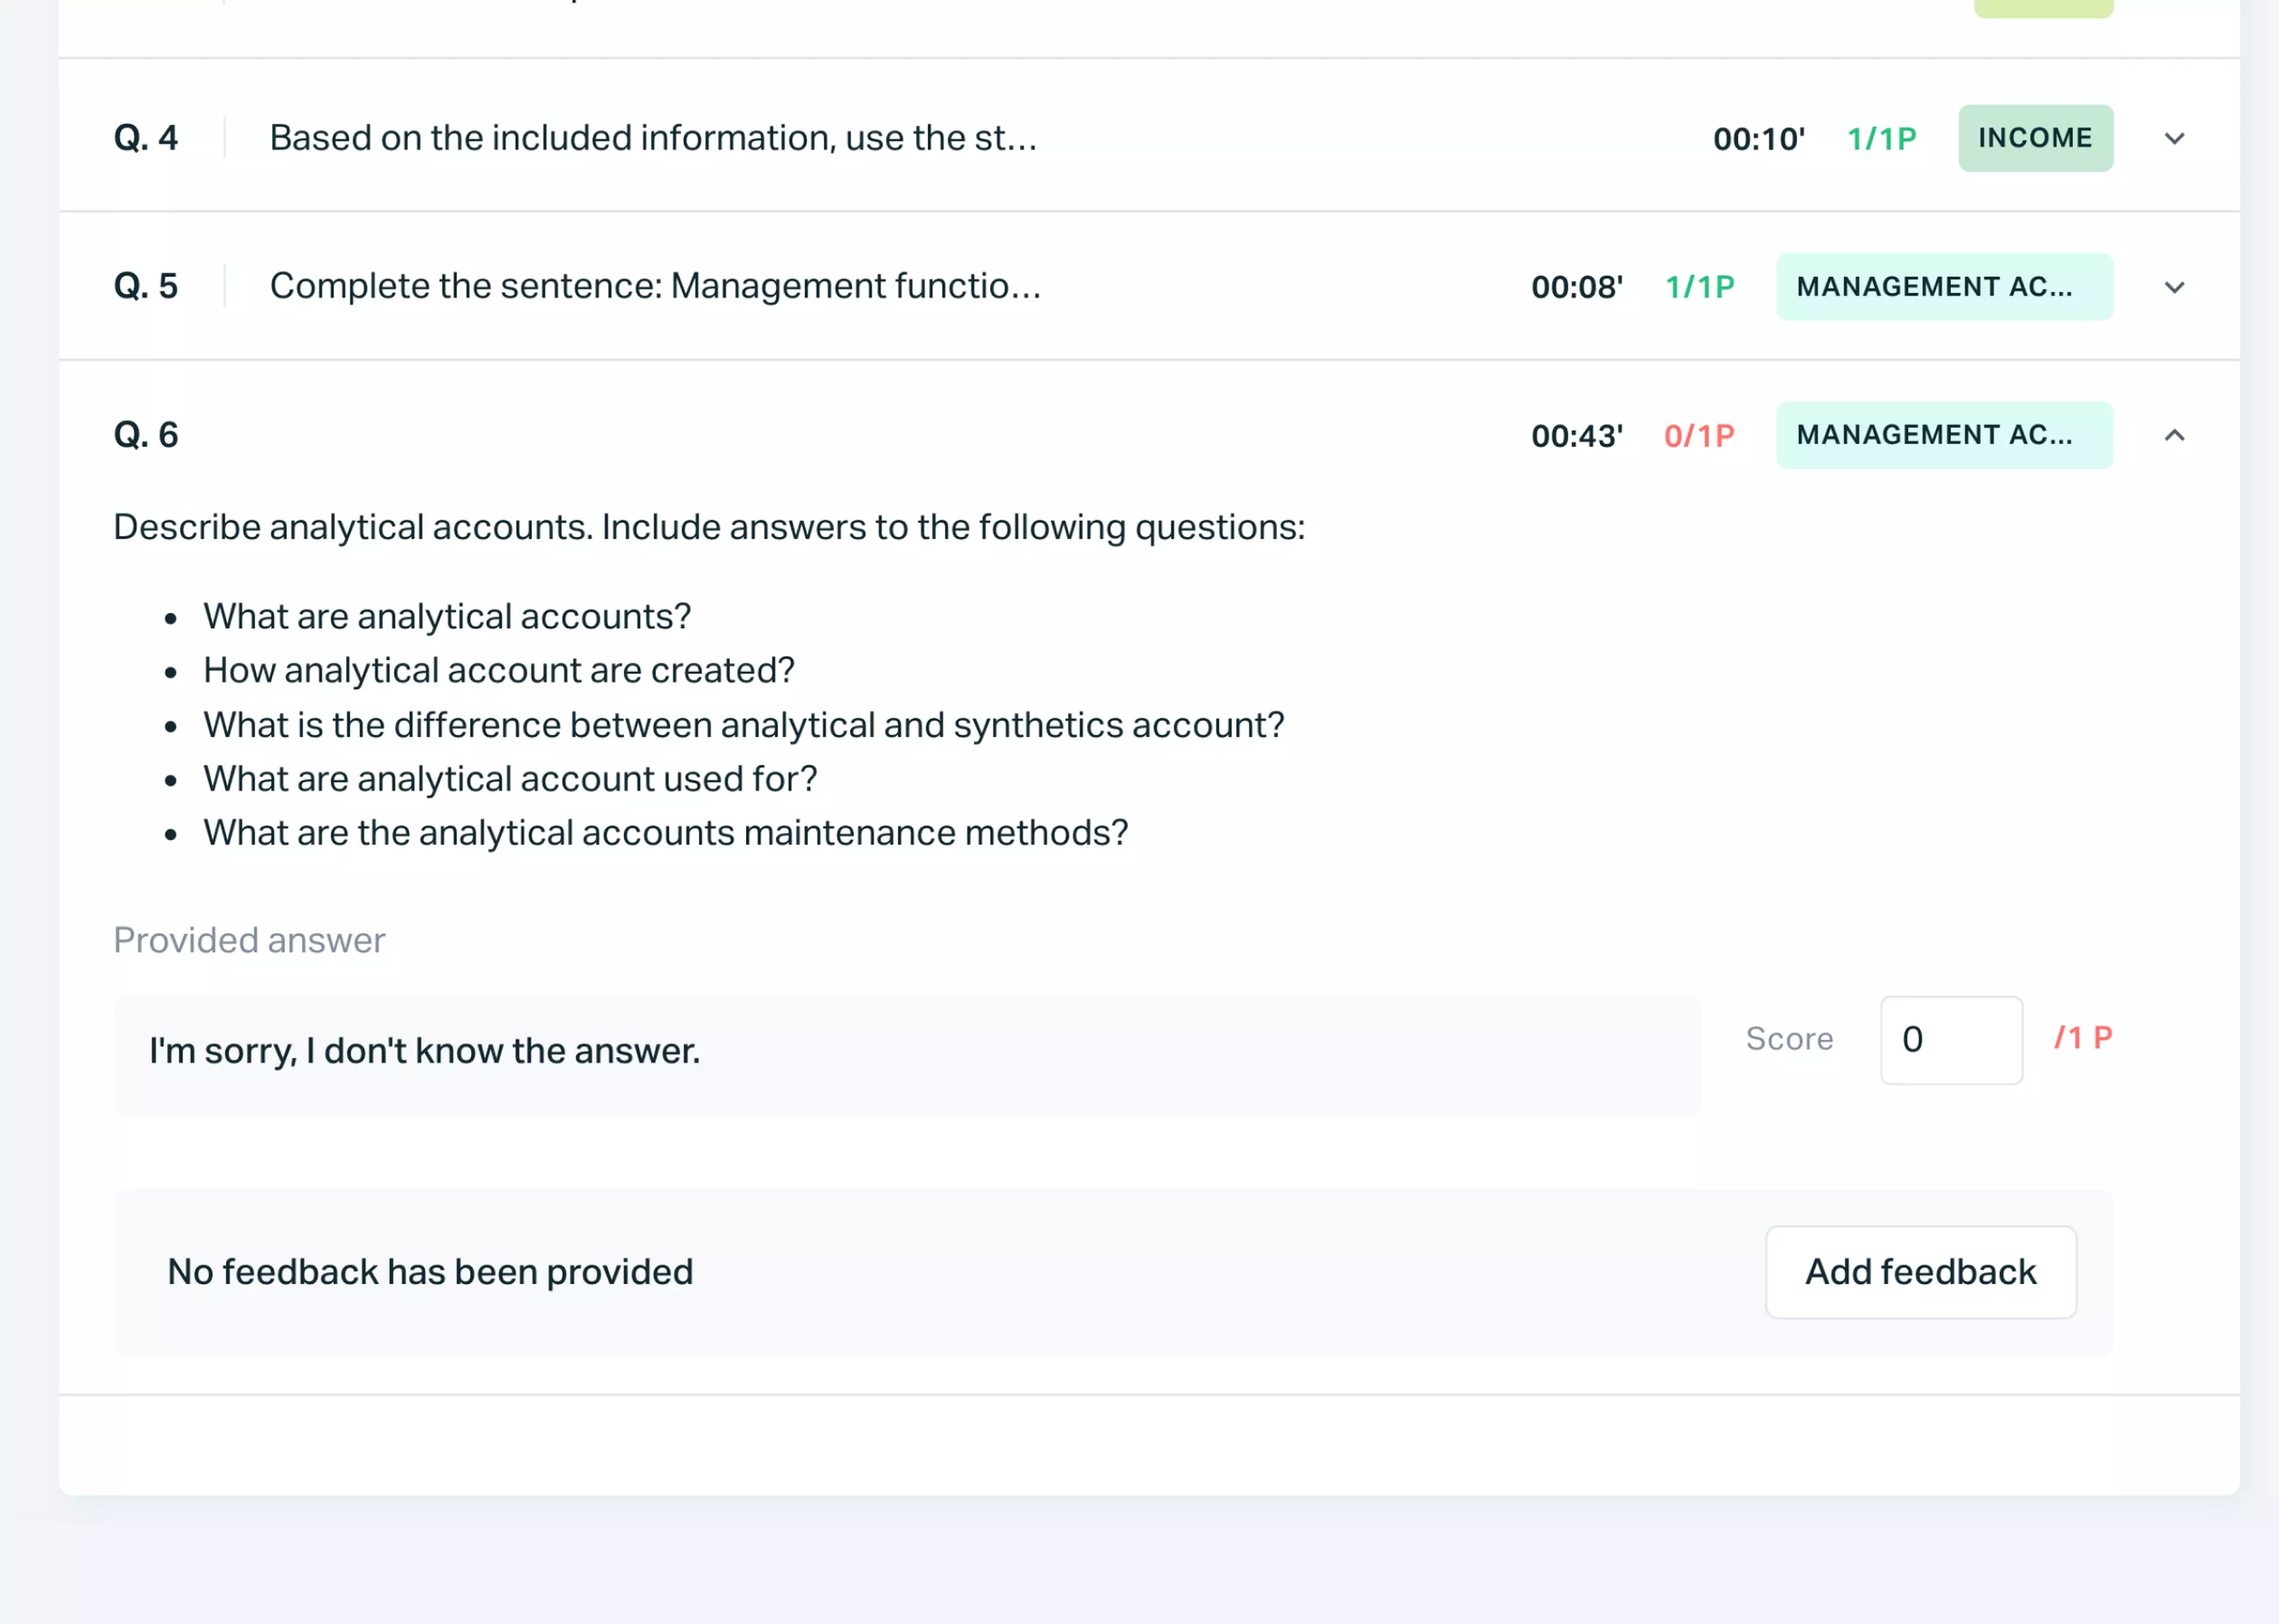Click the 00:43' time indicator on Q. 6
This screenshot has width=2279, height=1624.
[x=1577, y=435]
